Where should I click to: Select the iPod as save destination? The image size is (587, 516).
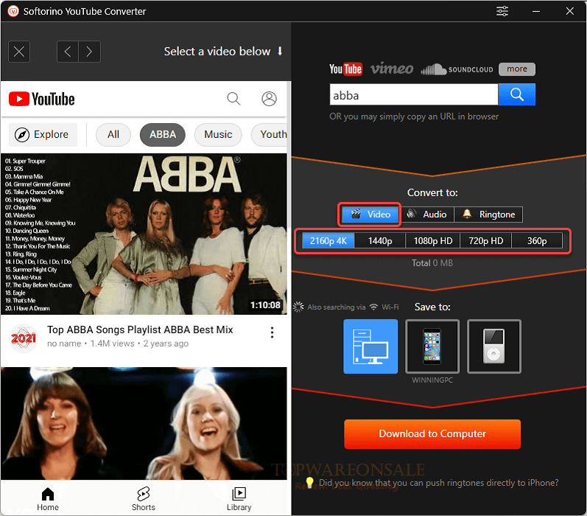coord(494,346)
